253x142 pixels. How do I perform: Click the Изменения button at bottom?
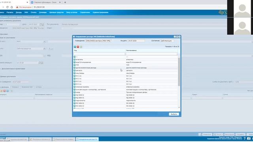tap(207, 135)
